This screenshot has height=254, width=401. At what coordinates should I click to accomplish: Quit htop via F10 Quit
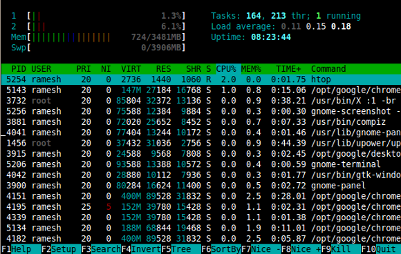click(x=381, y=249)
